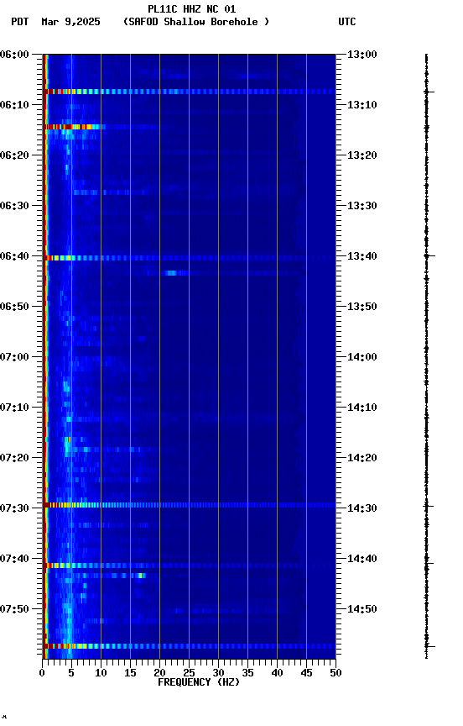Click the 15 Hz axis tick label
This screenshot has height=726, width=463.
click(x=130, y=673)
